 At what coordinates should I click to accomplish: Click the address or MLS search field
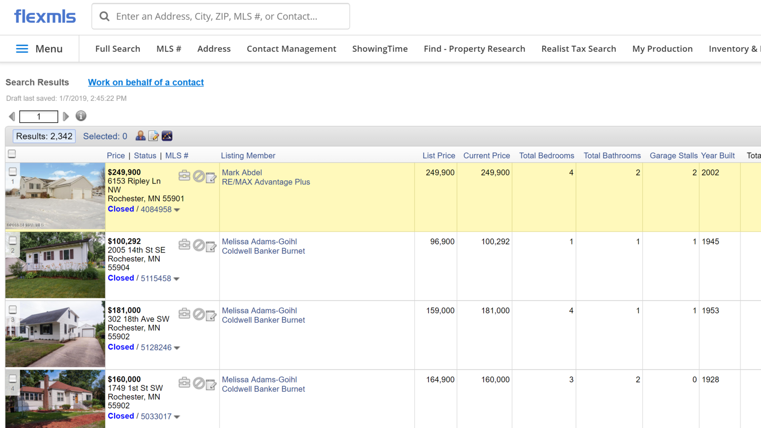coord(228,16)
